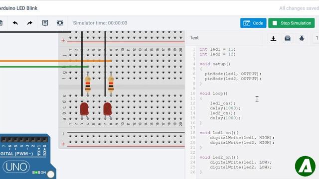Click the 'int led1 = 11;' code line
Screen dimensions: 319x179
click(x=217, y=49)
